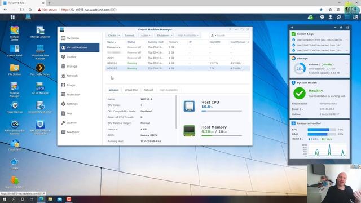Open the green upload status icon in DSM taskbar
This screenshot has width=361, height=203.
pyautogui.click(x=310, y=17)
